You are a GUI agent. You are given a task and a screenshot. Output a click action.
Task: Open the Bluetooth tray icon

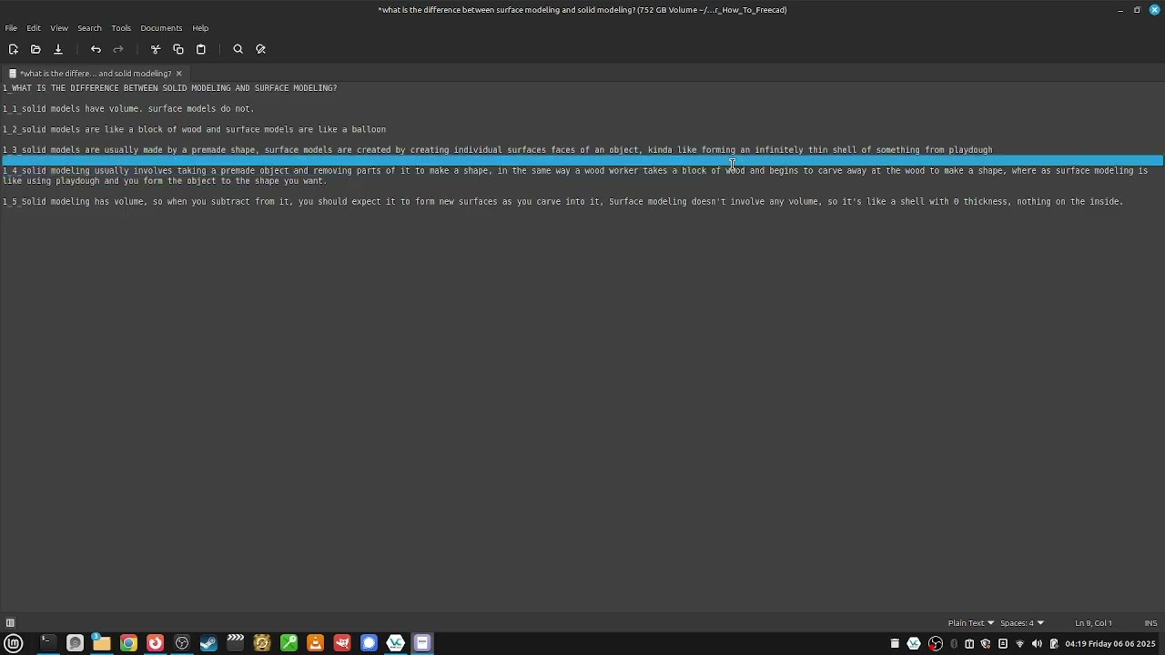point(954,644)
